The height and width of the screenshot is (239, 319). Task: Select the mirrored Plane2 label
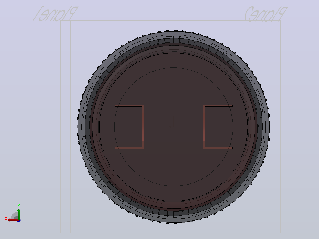pos(264,14)
